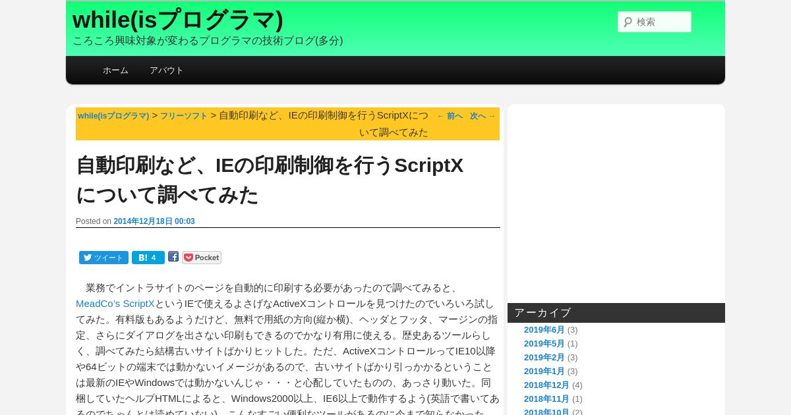This screenshot has height=415, width=791.
Task: Focus the 検索 search field
Action: tap(655, 22)
